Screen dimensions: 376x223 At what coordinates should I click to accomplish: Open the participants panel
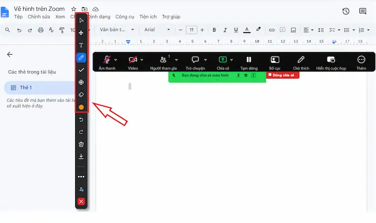pos(163,62)
